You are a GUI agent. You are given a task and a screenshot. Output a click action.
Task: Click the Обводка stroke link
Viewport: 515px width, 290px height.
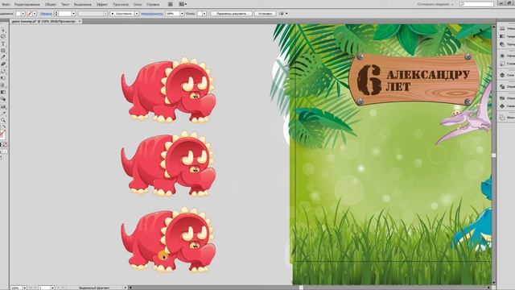coord(46,14)
